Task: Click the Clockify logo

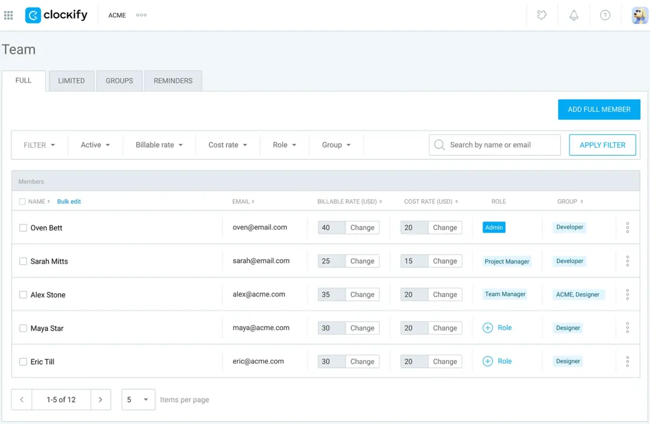Action: click(x=56, y=15)
